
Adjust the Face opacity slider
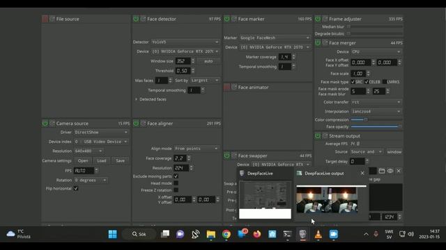pos(376,126)
